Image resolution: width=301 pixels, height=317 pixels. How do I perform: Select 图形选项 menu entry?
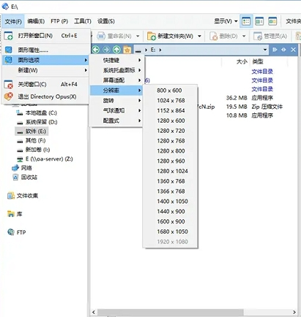[46, 60]
